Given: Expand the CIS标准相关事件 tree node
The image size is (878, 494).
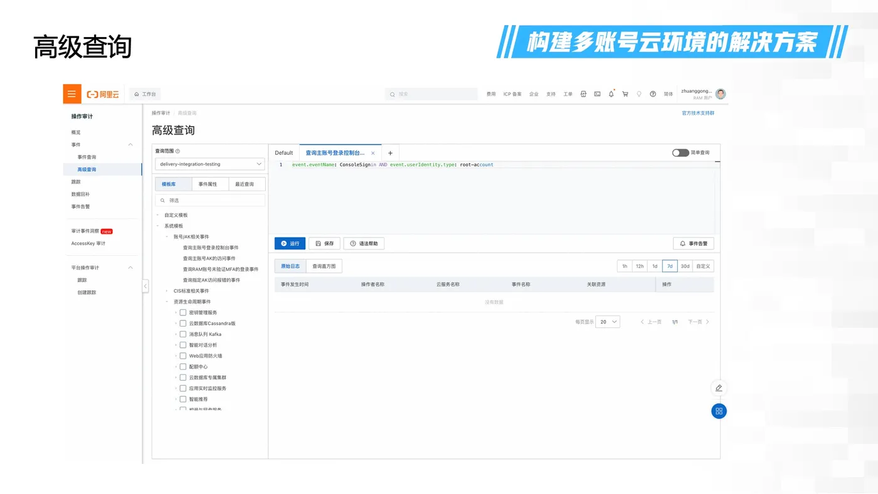Looking at the screenshot, I should click(167, 291).
